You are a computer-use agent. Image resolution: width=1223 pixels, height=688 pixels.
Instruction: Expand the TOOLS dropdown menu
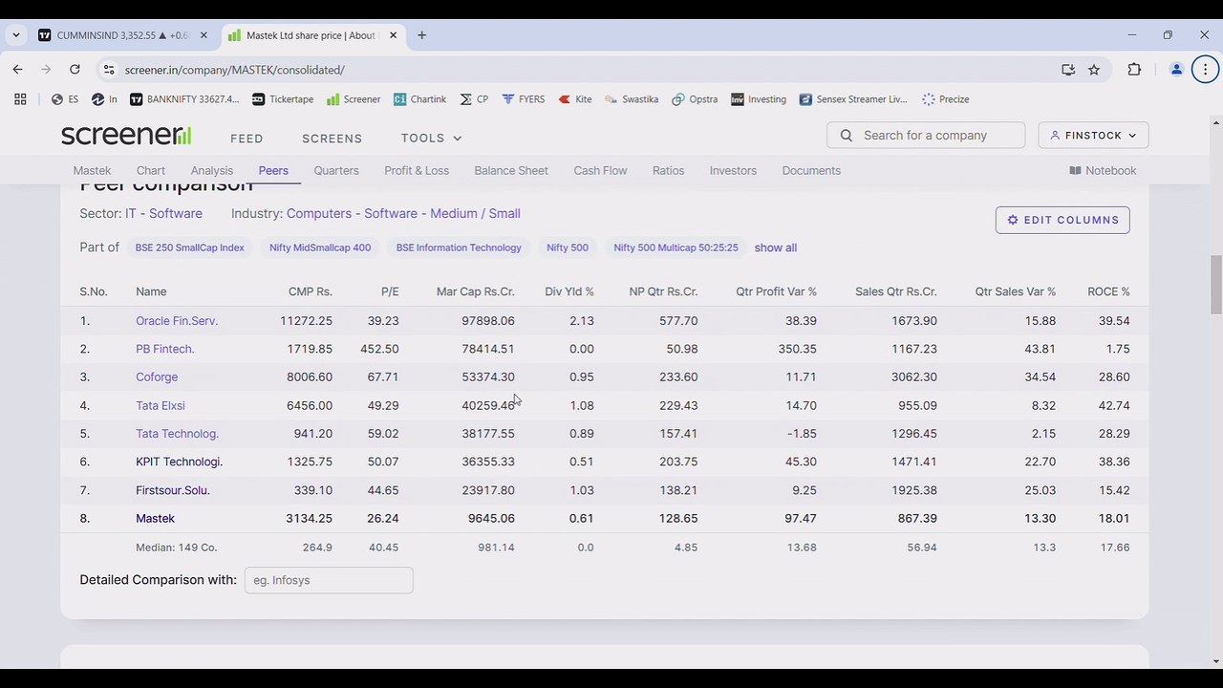pos(431,139)
